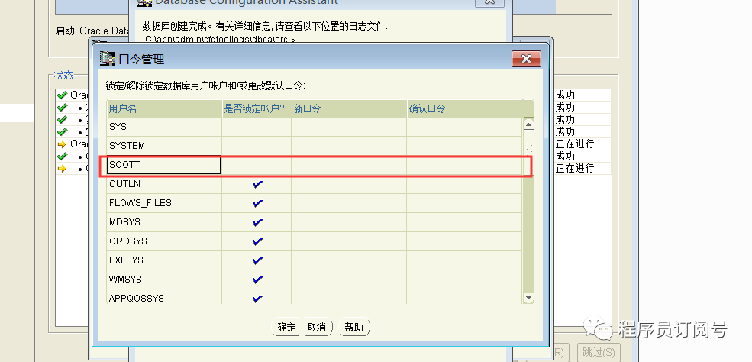This screenshot has width=752, height=362.
Task: Toggle lock cell for SYS account
Action: click(x=257, y=127)
